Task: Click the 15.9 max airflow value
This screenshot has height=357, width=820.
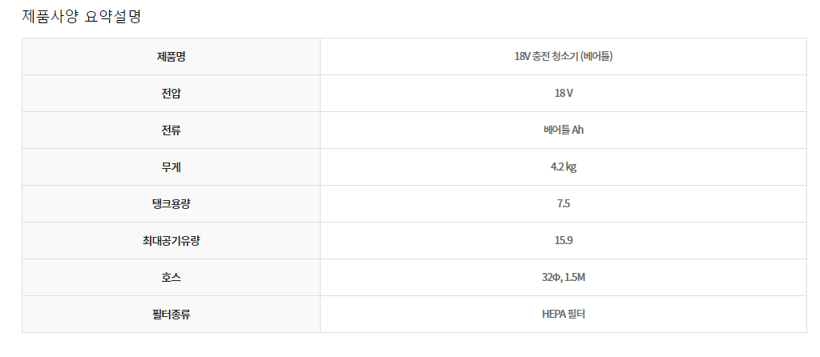Action: (x=563, y=241)
